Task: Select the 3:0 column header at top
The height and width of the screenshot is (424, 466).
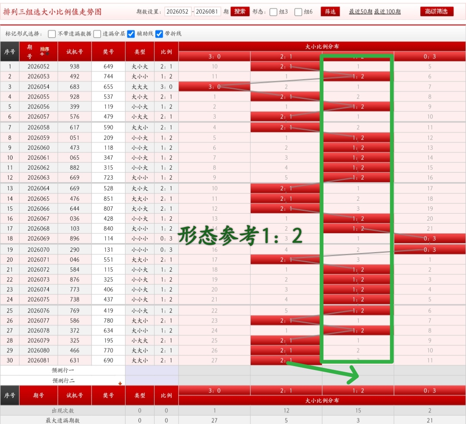Action: (x=214, y=57)
